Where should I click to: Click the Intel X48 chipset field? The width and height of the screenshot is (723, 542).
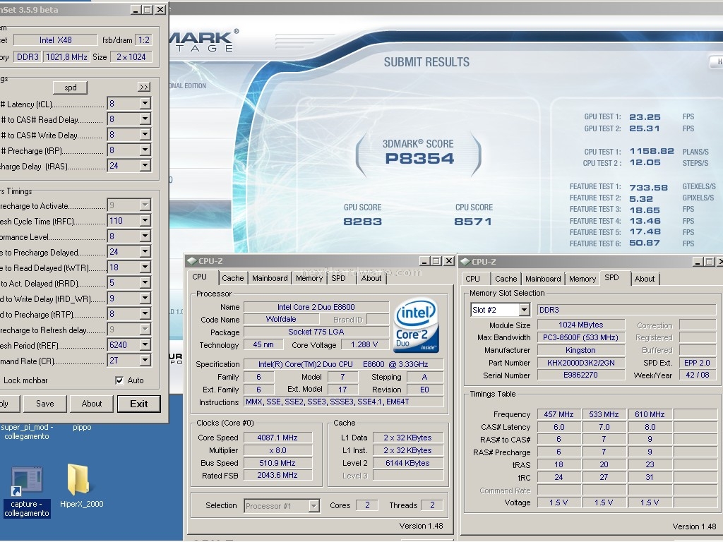55,40
